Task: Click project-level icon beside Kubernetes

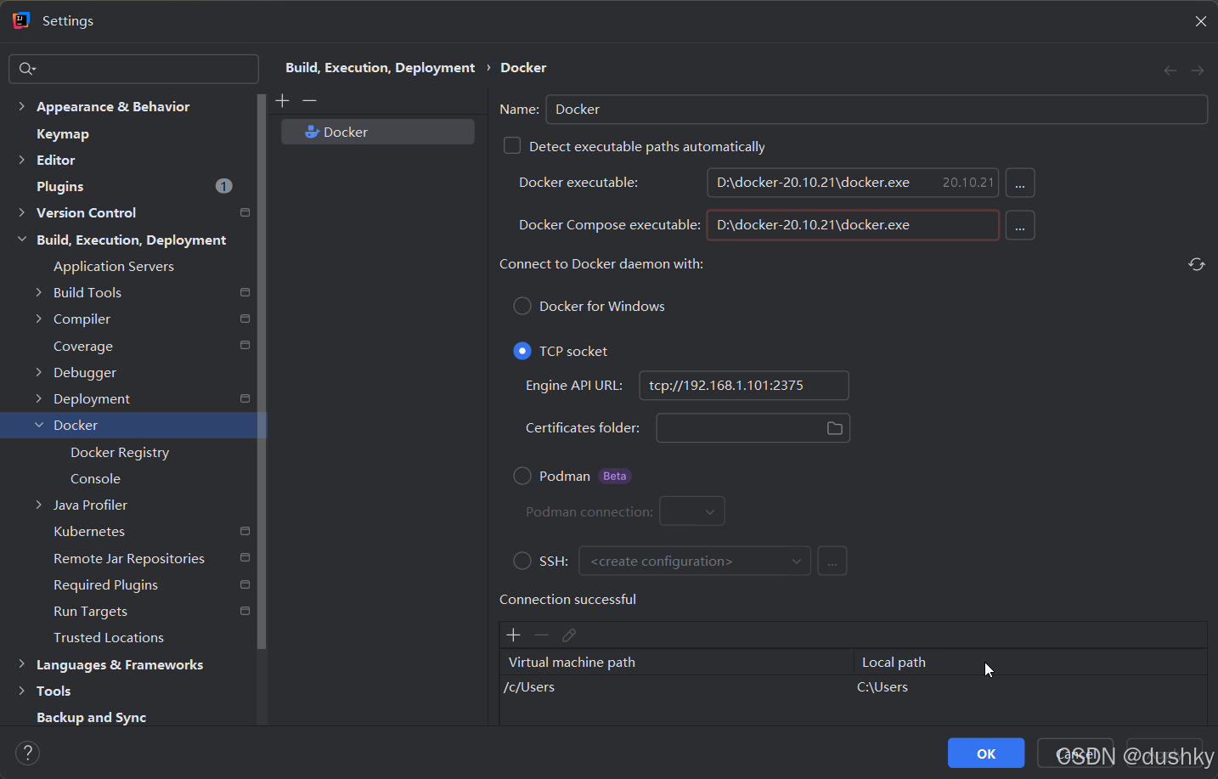Action: (x=245, y=531)
